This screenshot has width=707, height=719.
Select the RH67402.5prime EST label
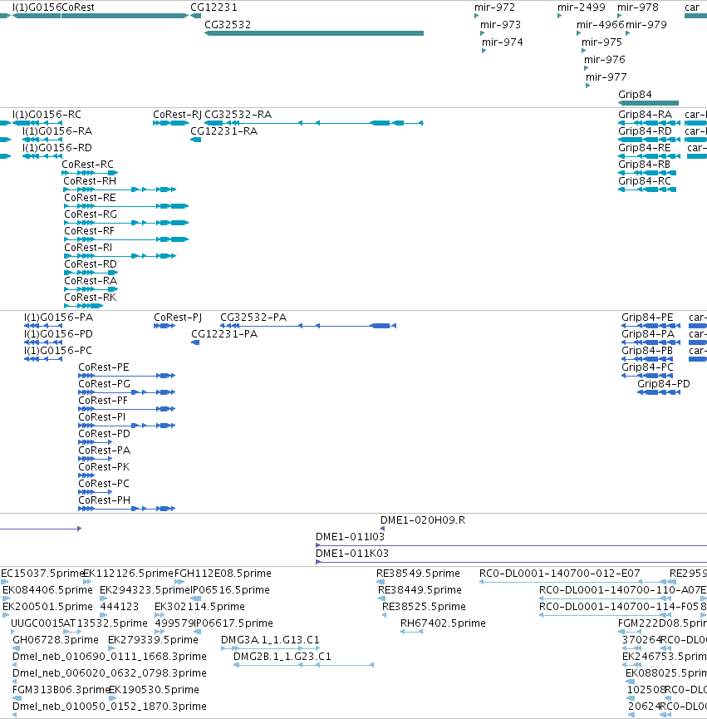[443, 623]
